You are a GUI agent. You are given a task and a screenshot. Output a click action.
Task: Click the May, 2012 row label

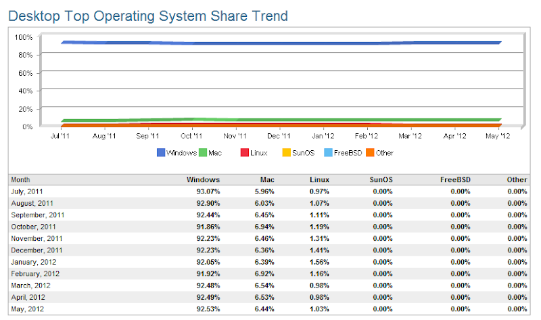[28, 308]
